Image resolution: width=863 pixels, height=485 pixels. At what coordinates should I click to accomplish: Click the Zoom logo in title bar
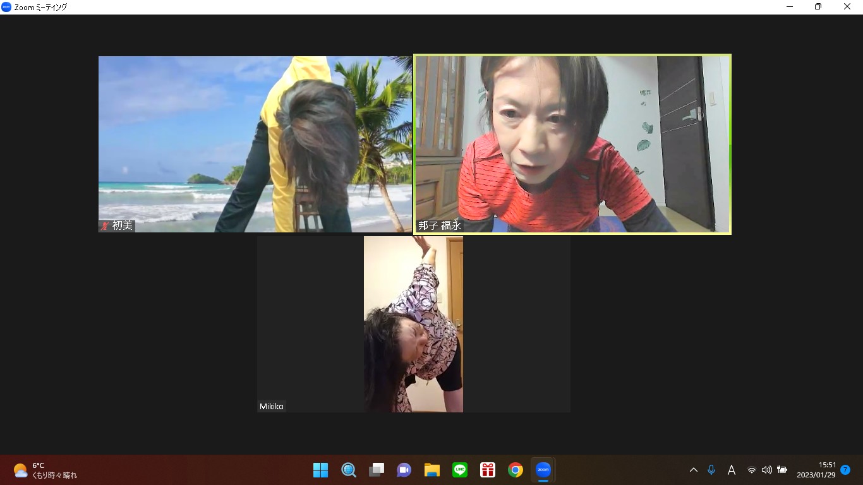(x=6, y=7)
